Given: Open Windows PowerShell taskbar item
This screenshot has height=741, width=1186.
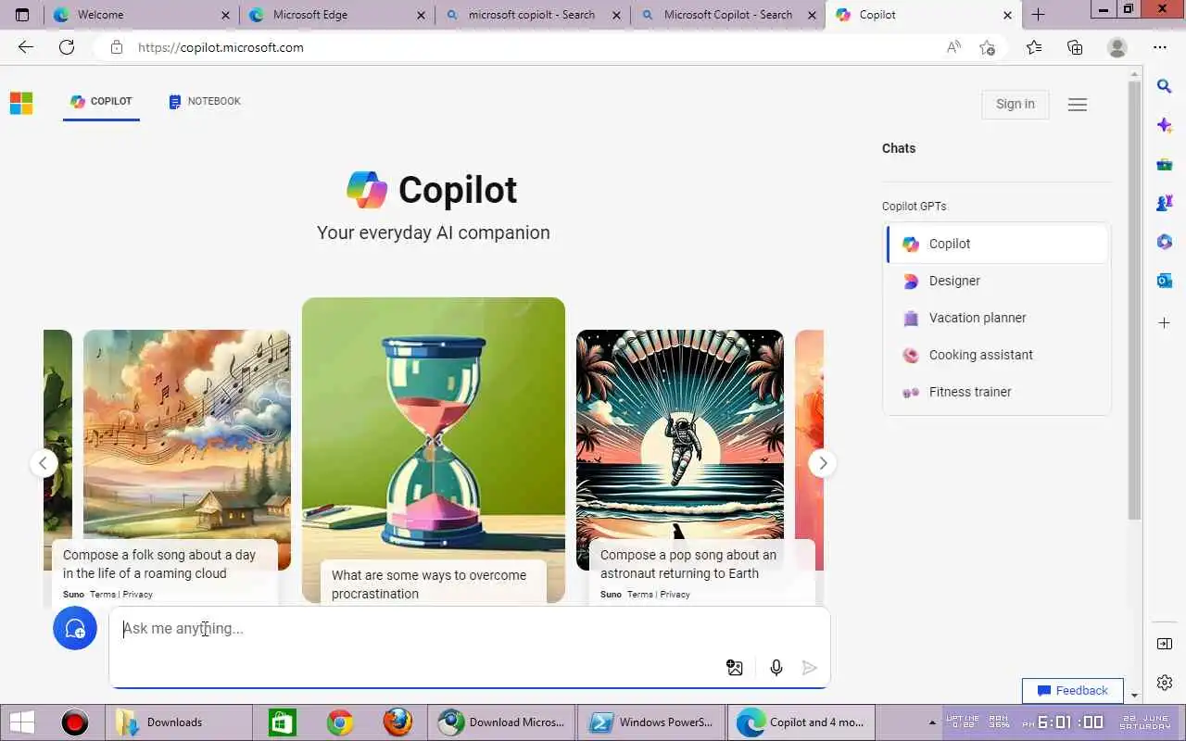Looking at the screenshot, I should 652,722.
